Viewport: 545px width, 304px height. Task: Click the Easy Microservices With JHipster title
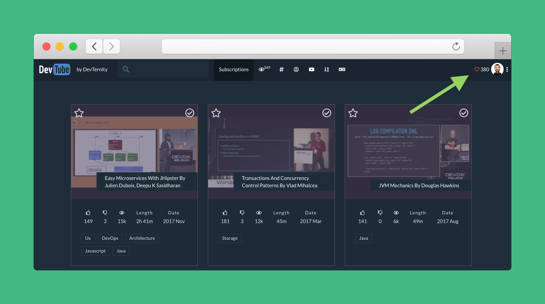tap(145, 182)
